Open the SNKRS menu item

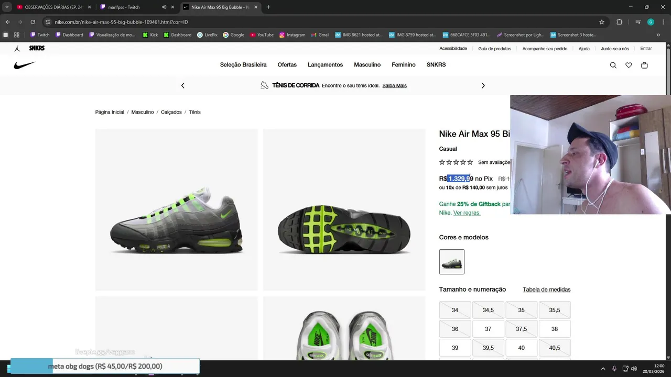click(436, 65)
